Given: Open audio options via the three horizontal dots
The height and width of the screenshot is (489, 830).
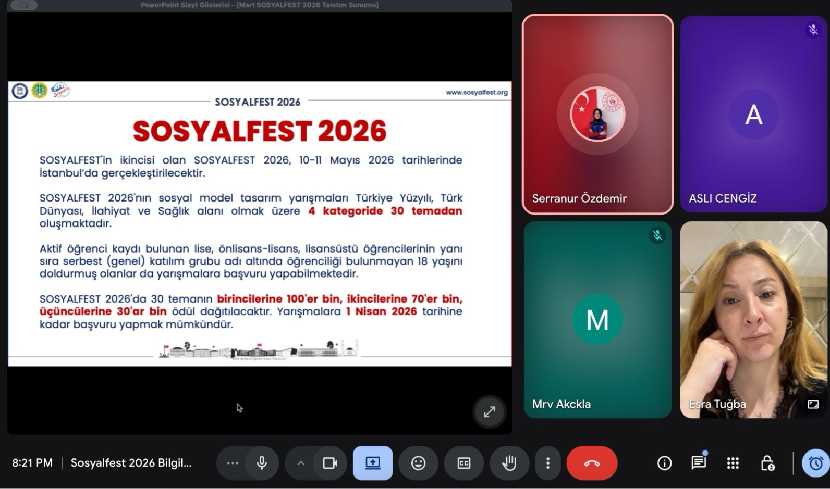Looking at the screenshot, I should [x=233, y=463].
